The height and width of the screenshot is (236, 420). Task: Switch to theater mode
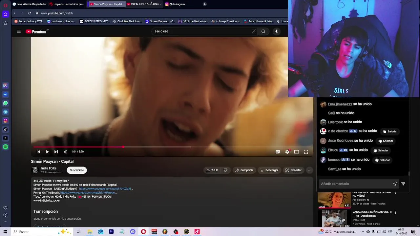297,152
